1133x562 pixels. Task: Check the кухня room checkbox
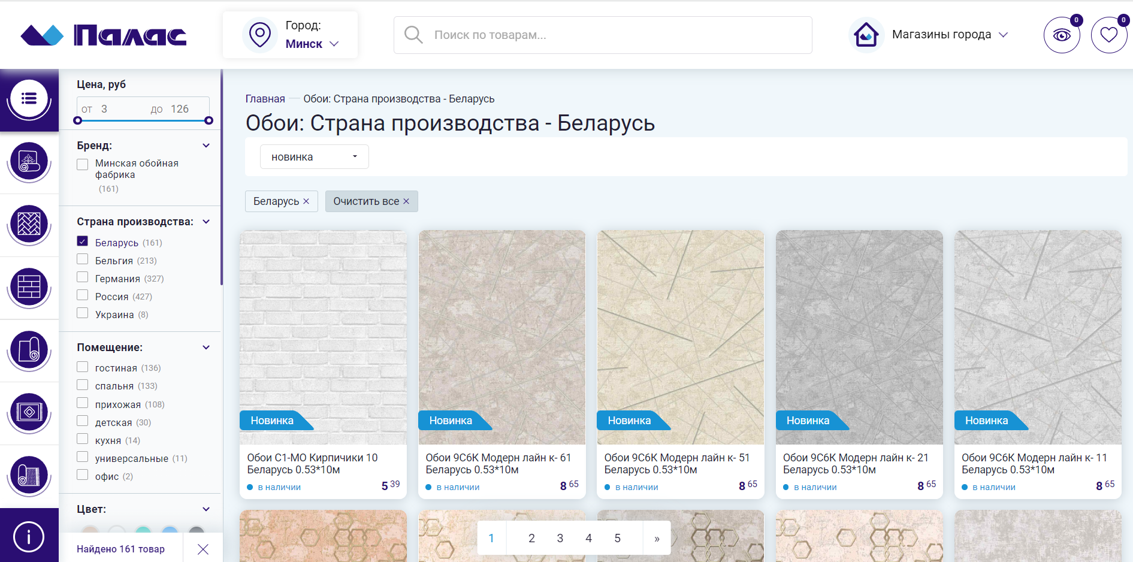click(x=83, y=439)
